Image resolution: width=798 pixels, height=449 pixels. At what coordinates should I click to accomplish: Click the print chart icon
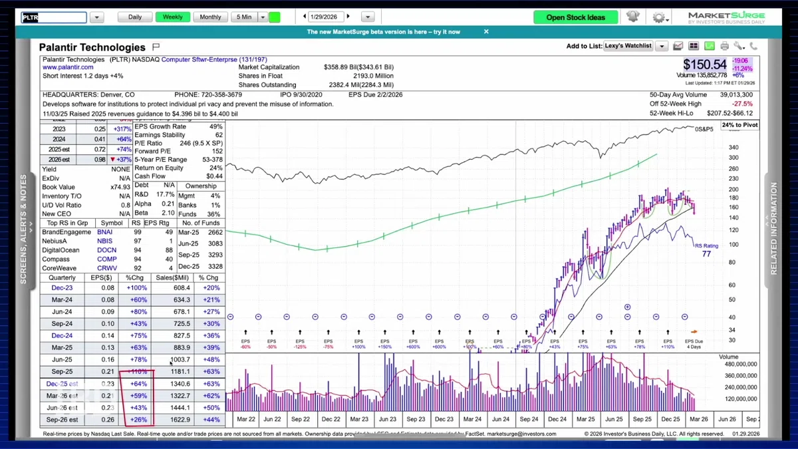(x=724, y=46)
